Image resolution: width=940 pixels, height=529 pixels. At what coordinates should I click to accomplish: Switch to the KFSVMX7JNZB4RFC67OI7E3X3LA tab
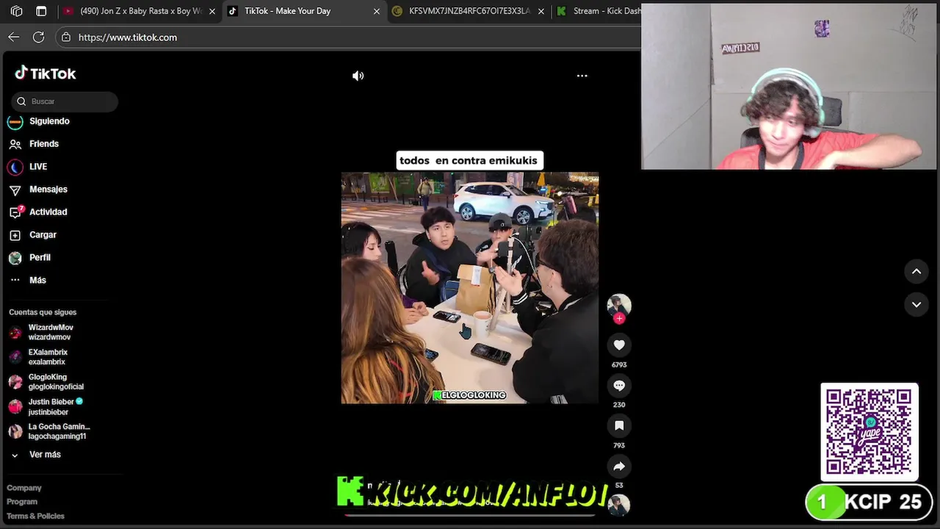pyautogui.click(x=470, y=11)
